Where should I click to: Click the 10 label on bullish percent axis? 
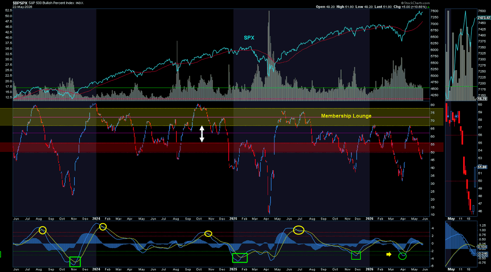[432, 215]
